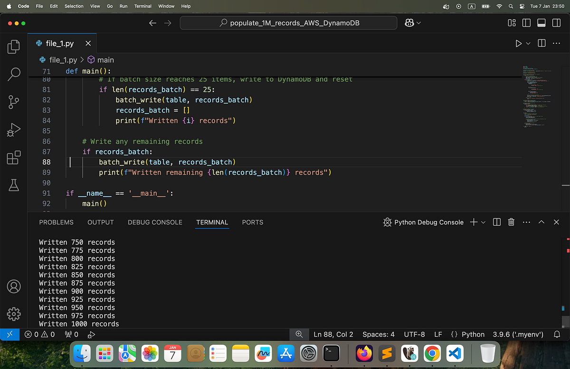The width and height of the screenshot is (570, 369).
Task: Open Run and Debug view
Action: [x=14, y=130]
